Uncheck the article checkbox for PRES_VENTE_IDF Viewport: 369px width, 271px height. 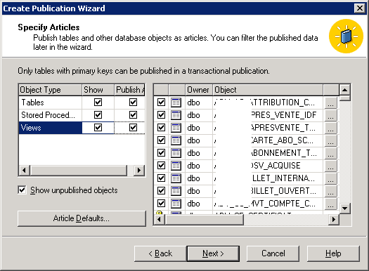coord(161,115)
